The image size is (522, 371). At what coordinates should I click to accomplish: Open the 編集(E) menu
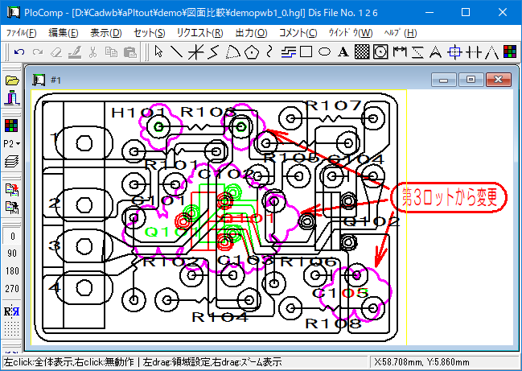point(64,33)
